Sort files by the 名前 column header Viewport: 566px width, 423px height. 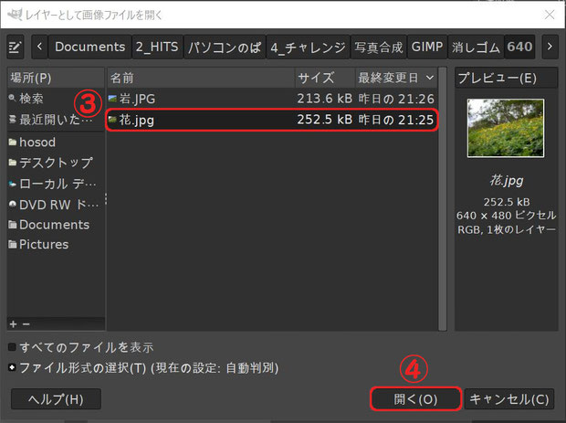[x=201, y=78]
